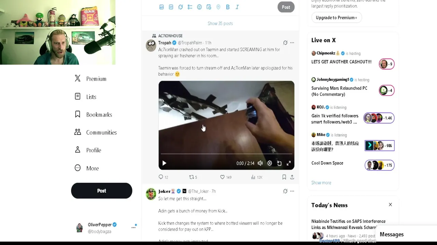Open the account switcher dots beside OliverPepper
Image resolution: width=437 pixels, height=245 pixels.
[133, 227]
